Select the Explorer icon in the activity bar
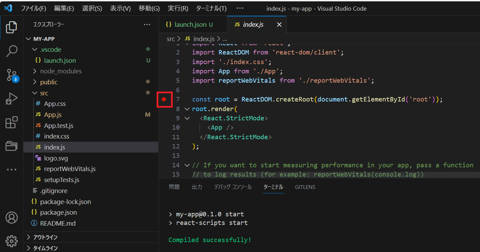The height and width of the screenshot is (252, 480). click(x=11, y=27)
